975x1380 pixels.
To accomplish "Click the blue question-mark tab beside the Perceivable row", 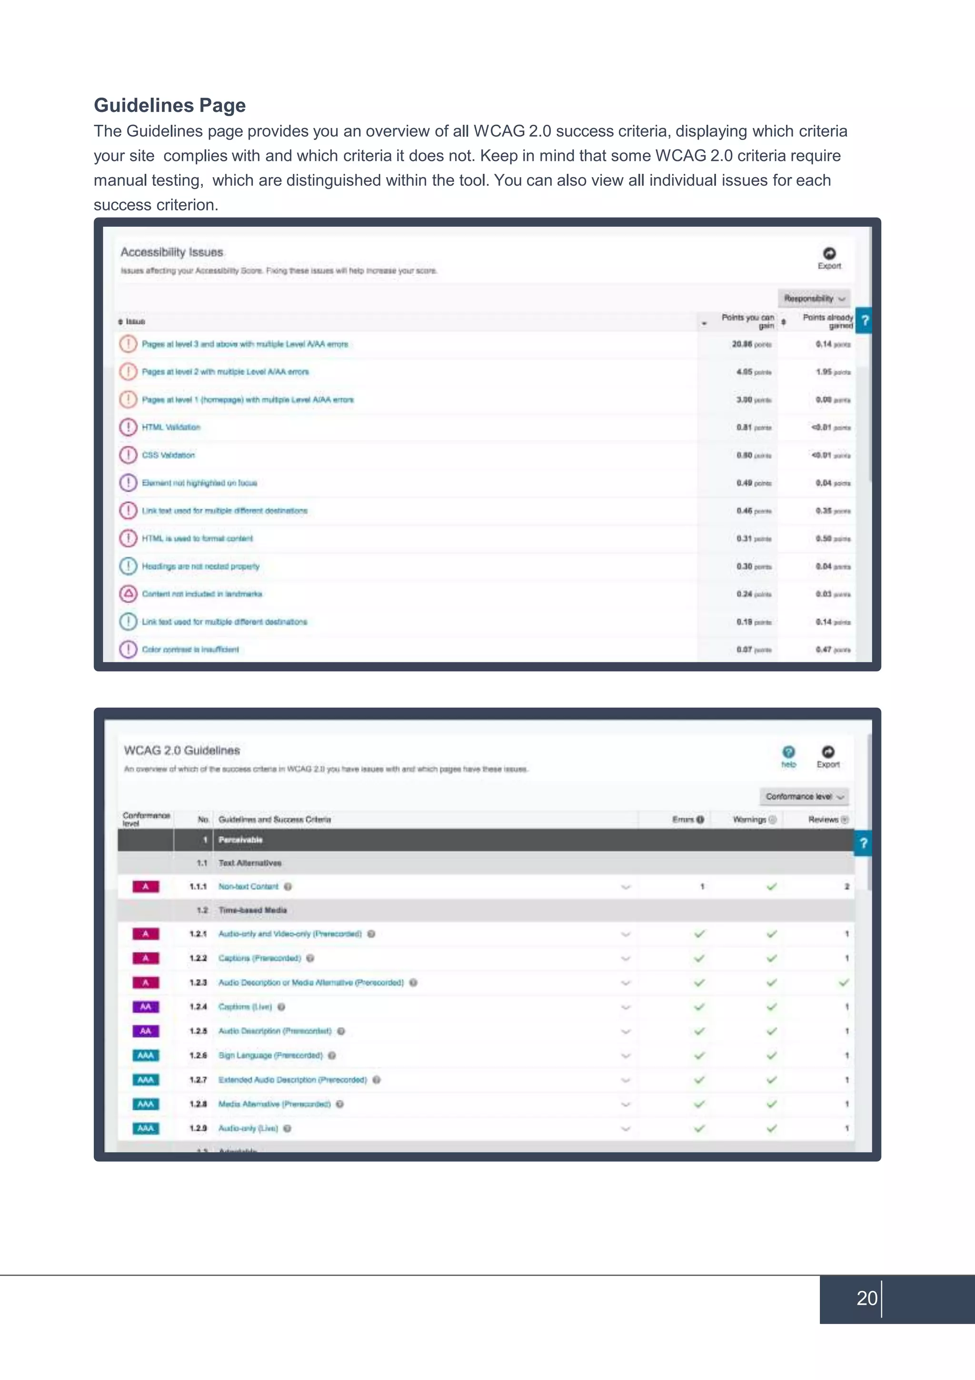I will (863, 843).
